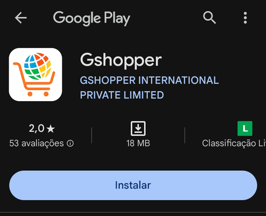The width and height of the screenshot is (266, 216).
Task: Click the info icon next to avaliações
Action: pos(70,143)
